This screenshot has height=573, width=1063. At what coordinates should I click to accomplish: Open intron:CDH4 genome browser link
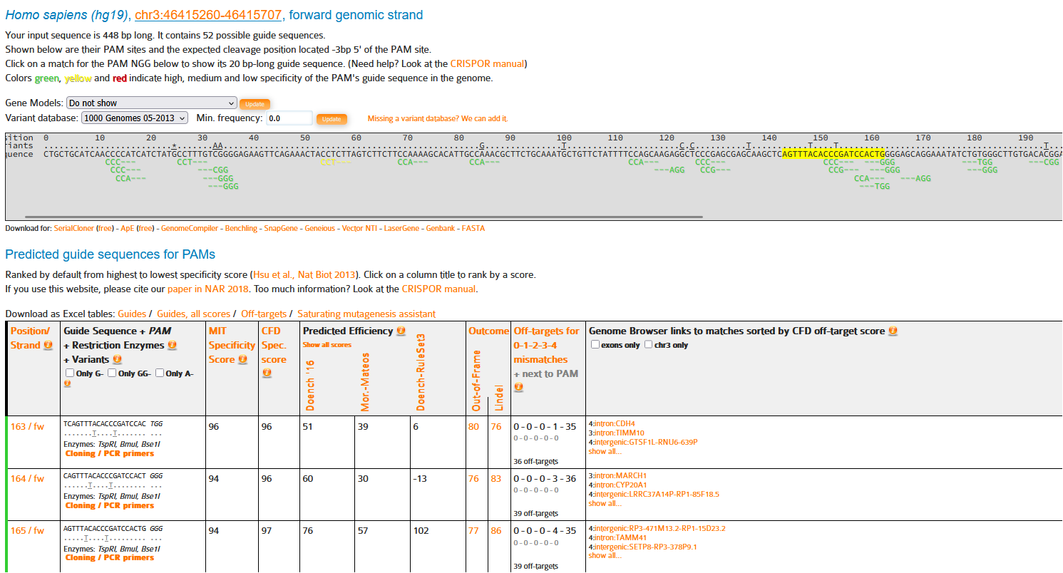point(615,423)
